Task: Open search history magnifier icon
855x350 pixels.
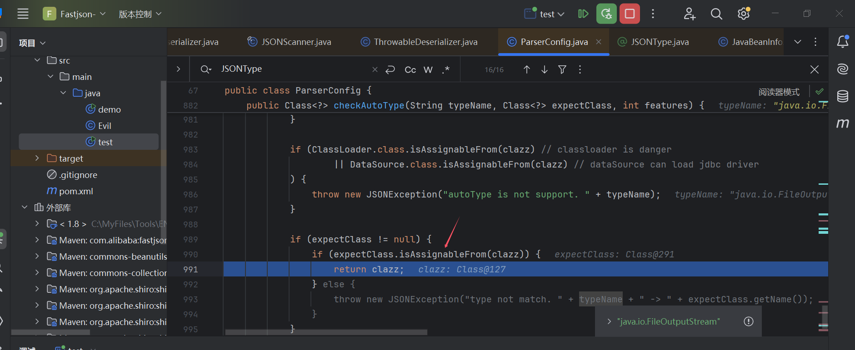Action: click(x=206, y=69)
